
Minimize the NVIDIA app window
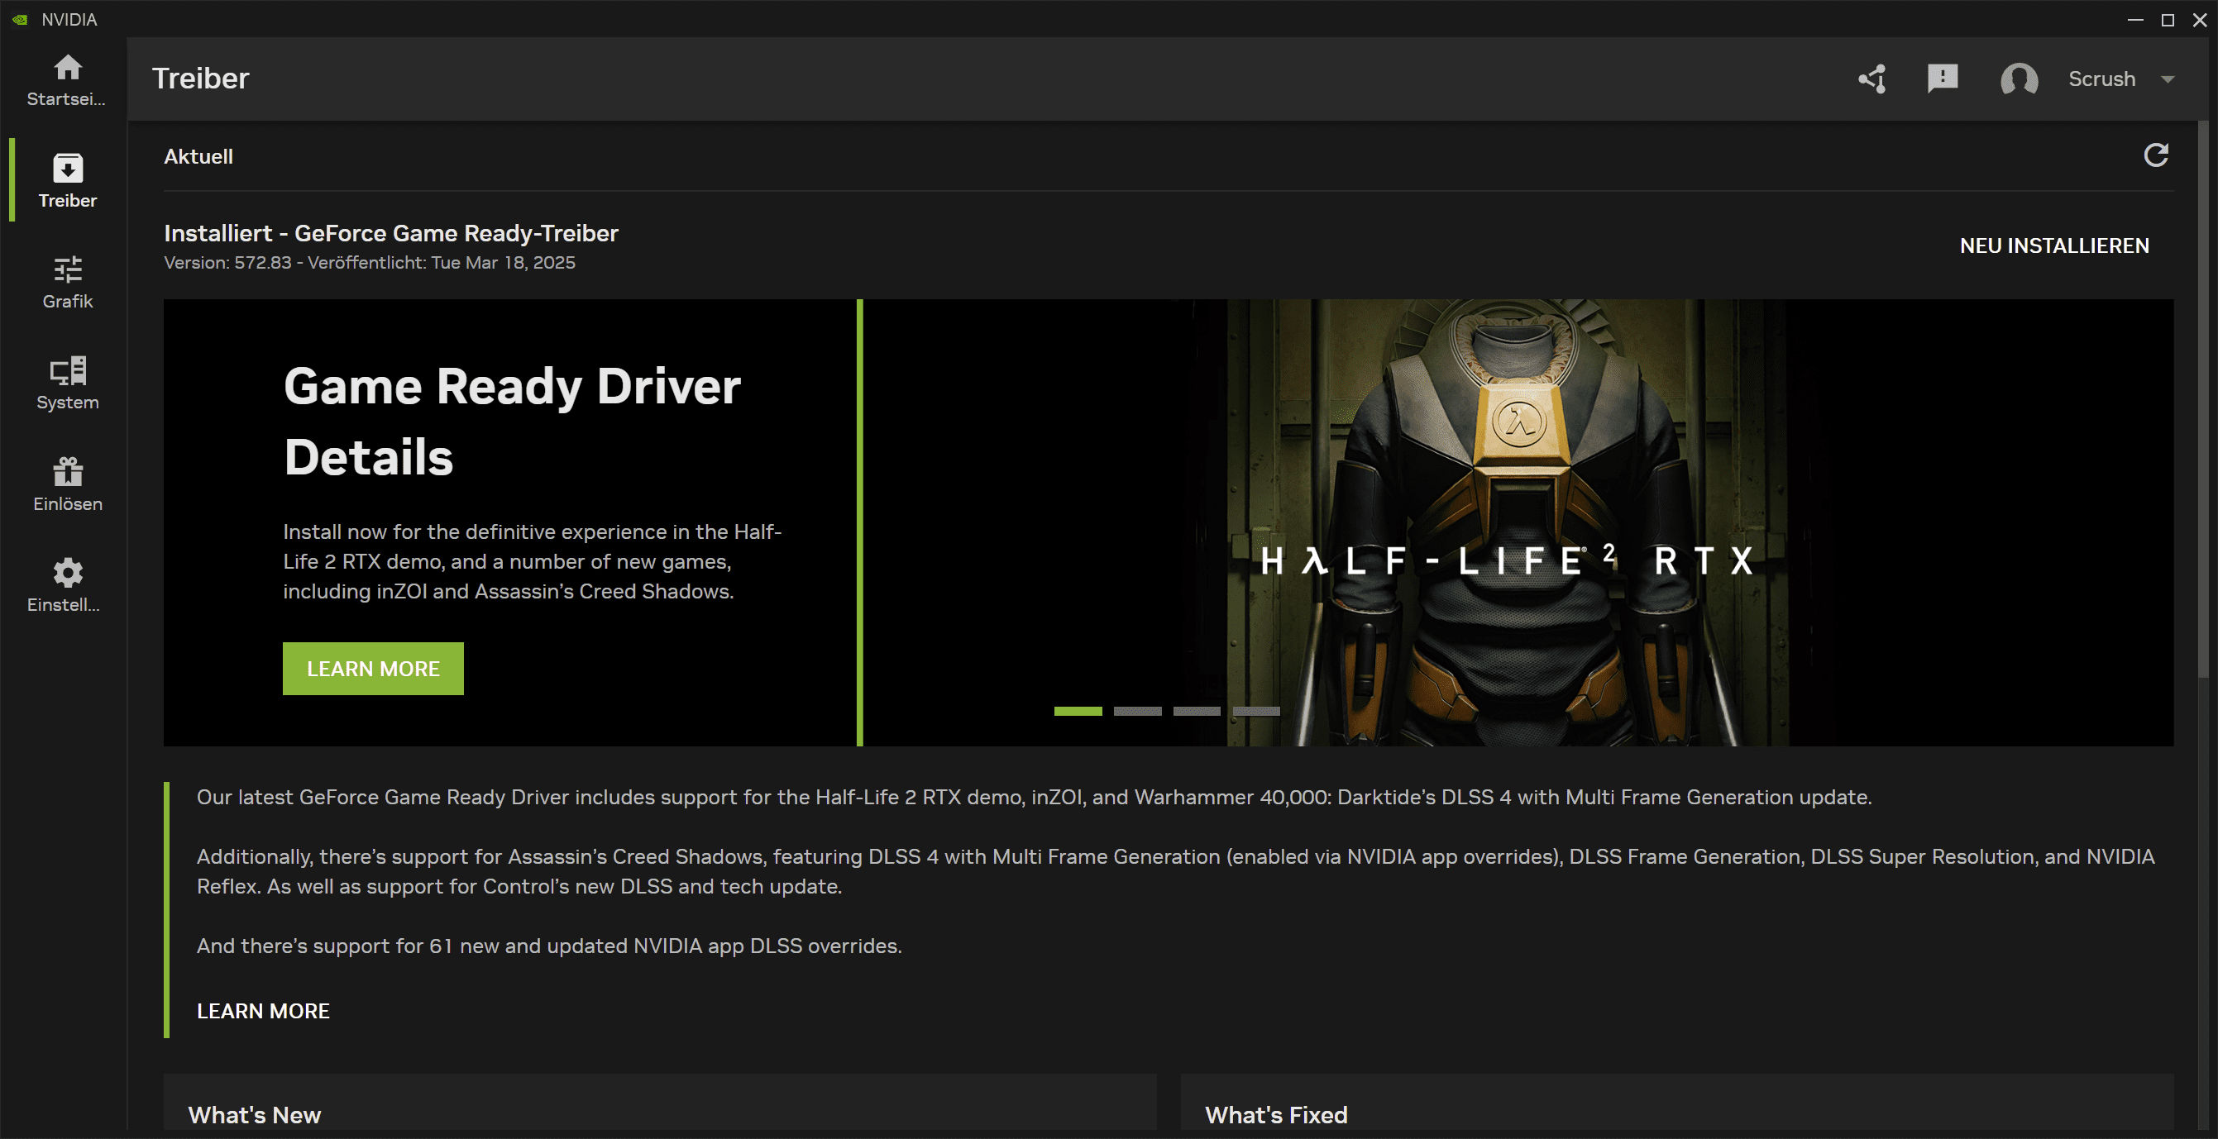(2135, 19)
